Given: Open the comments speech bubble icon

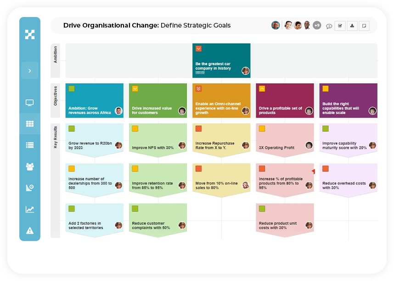Looking at the screenshot, I should [329, 26].
